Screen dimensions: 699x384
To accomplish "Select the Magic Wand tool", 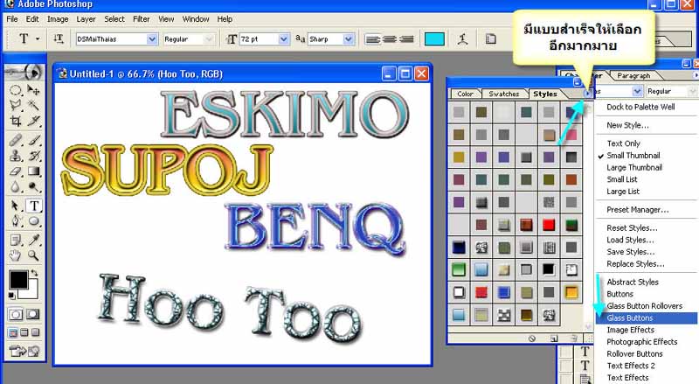I will [x=33, y=105].
